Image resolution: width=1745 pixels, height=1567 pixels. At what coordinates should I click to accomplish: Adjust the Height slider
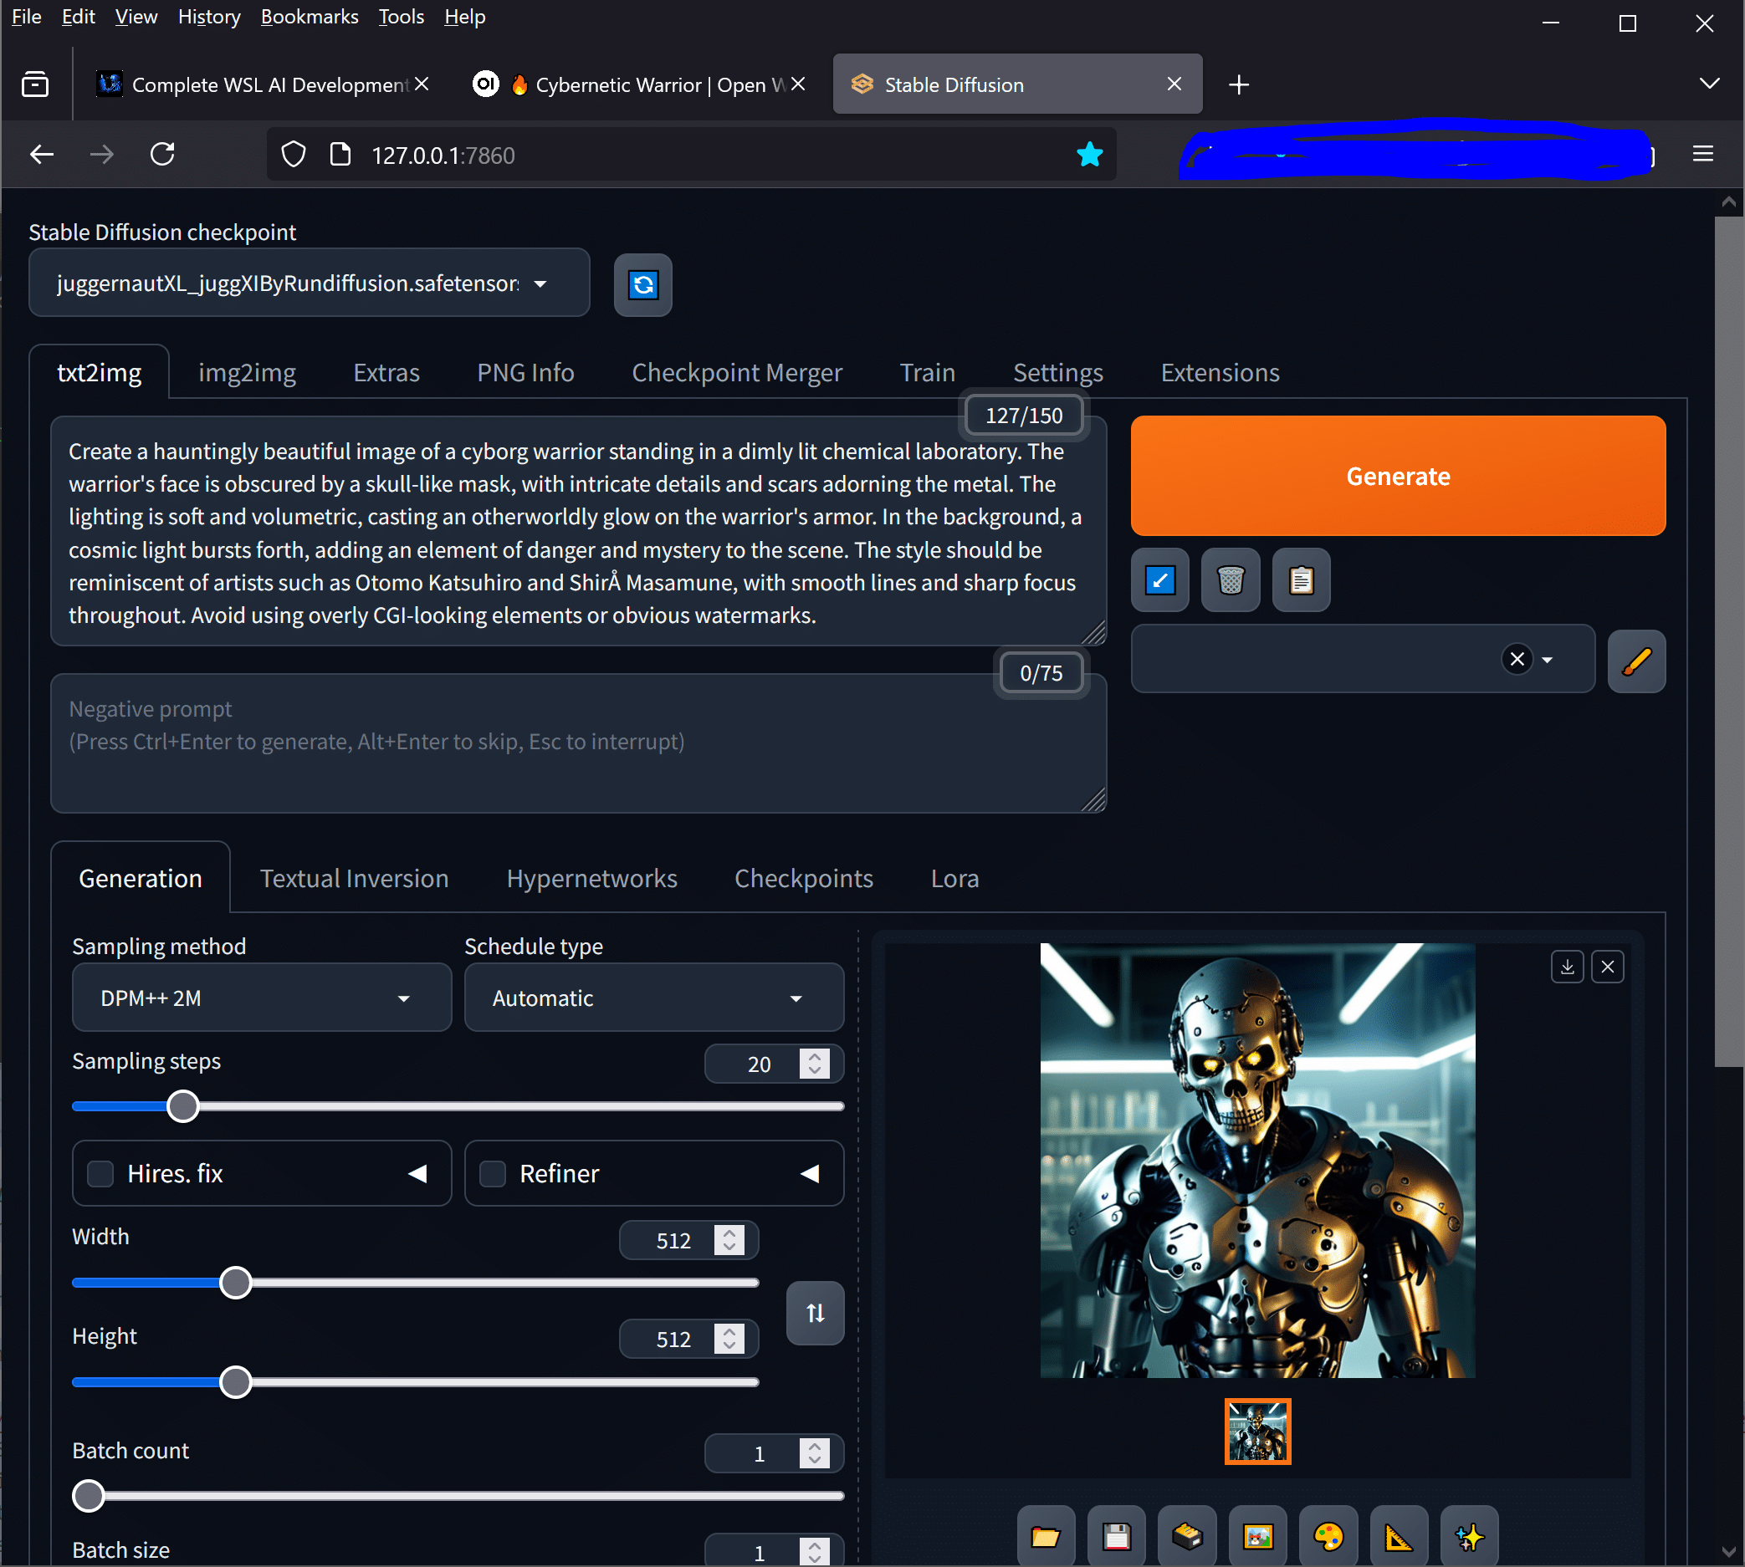coord(415,1382)
